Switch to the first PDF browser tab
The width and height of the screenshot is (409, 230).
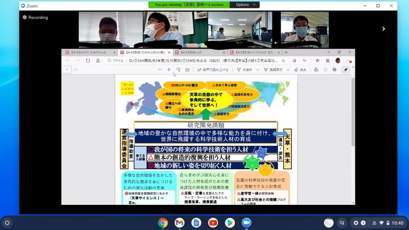point(87,52)
